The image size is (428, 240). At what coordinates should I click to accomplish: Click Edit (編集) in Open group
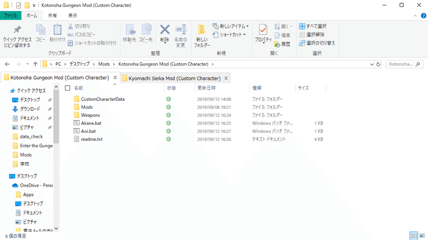point(282,35)
